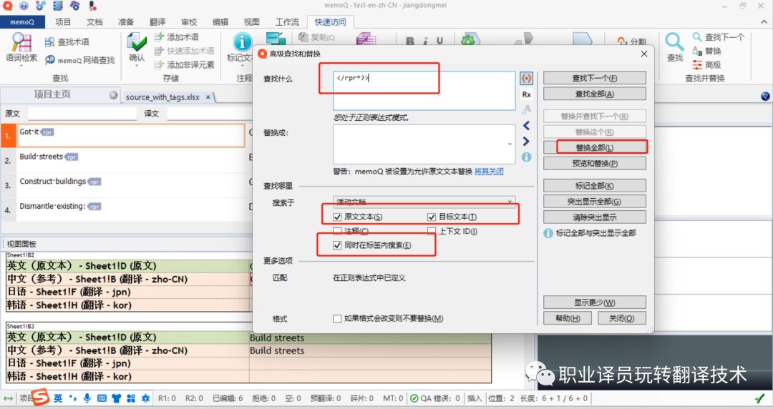Close the source_with_tags.xlsx tab
This screenshot has height=409, width=773.
[x=208, y=97]
